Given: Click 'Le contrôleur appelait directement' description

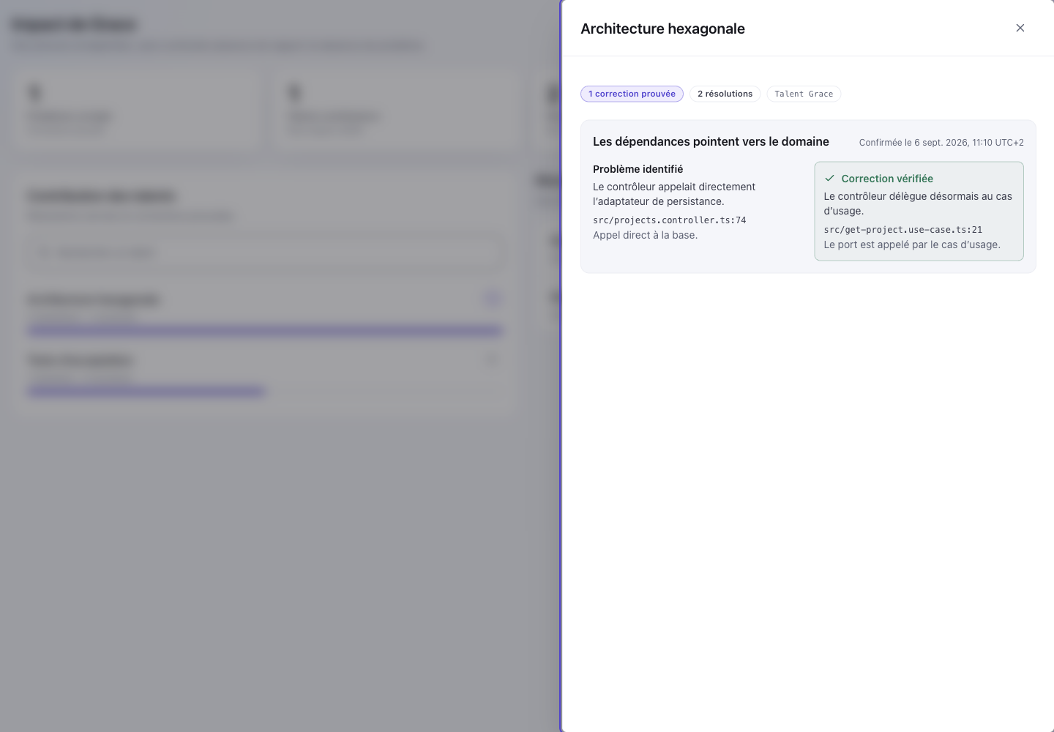Looking at the screenshot, I should pyautogui.click(x=674, y=194).
